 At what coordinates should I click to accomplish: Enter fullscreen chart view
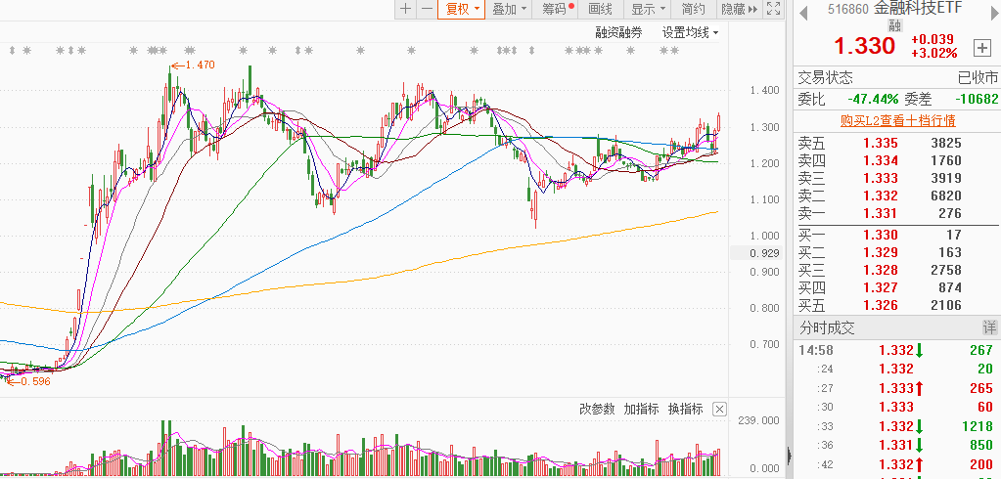coord(773,9)
